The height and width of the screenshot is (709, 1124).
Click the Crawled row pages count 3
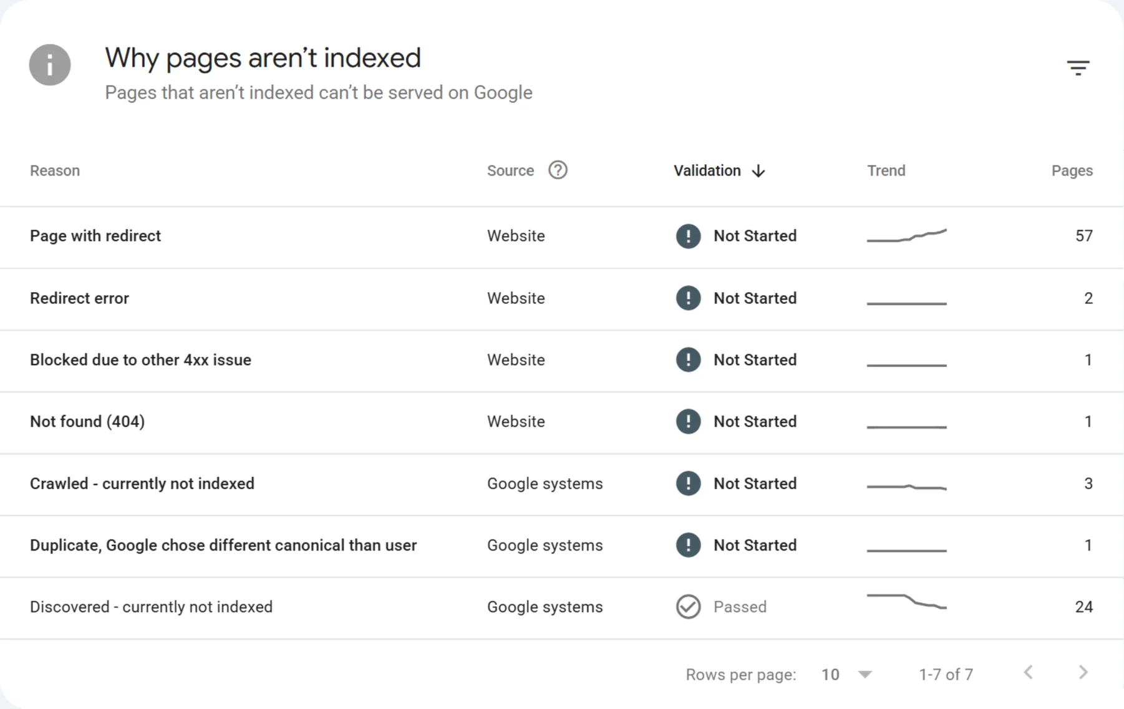coord(1088,483)
